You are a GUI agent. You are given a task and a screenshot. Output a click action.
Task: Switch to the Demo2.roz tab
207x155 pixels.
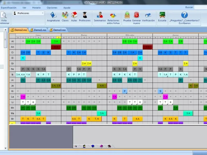(x=19, y=30)
